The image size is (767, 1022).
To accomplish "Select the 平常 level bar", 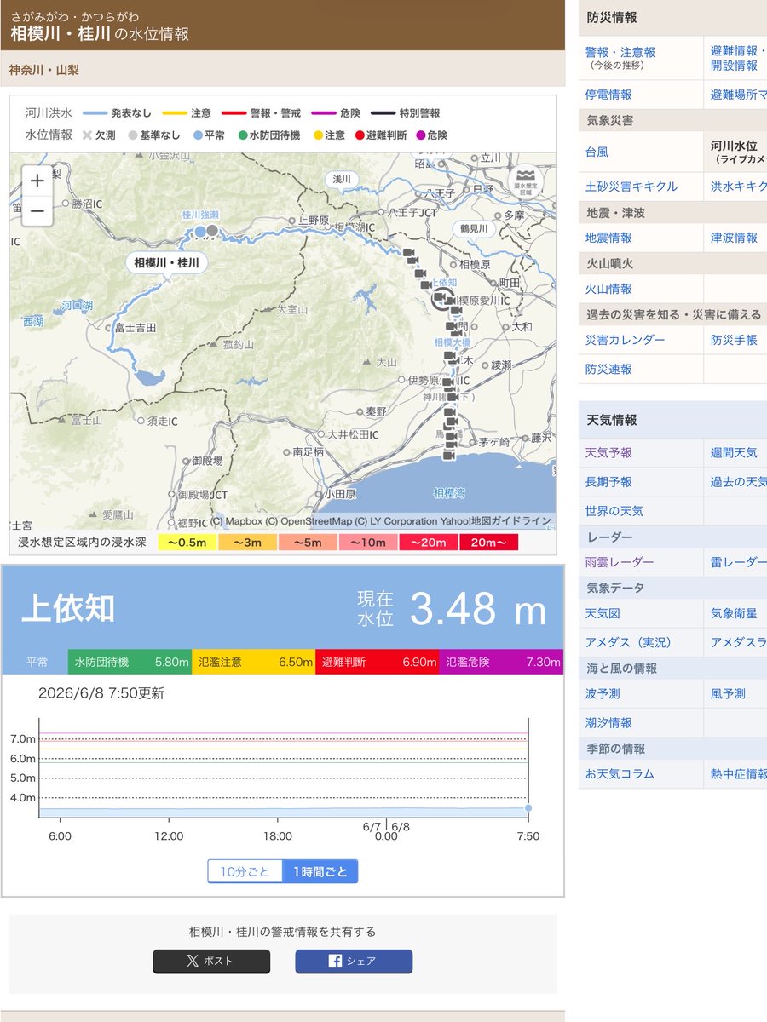I will click(x=35, y=662).
